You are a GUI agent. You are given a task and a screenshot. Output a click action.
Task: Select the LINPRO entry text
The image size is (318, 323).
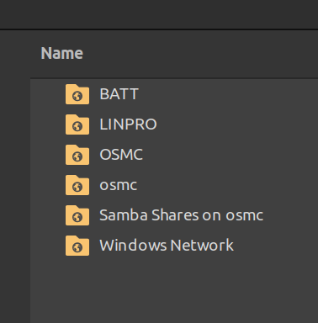[x=128, y=124]
